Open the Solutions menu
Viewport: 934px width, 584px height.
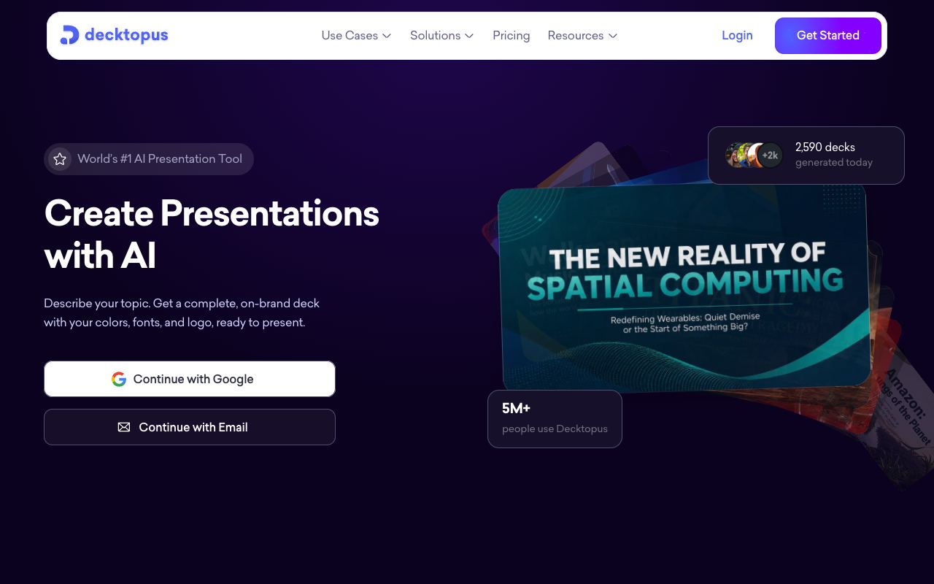pyautogui.click(x=441, y=36)
